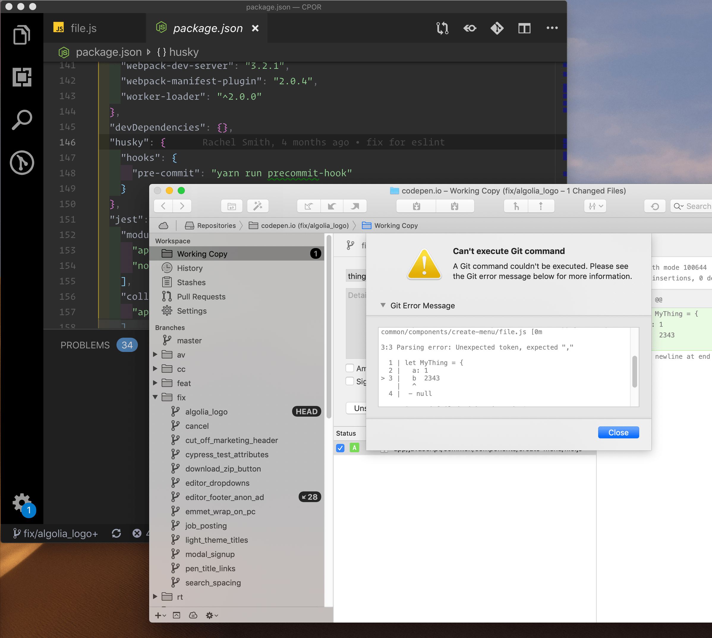Image resolution: width=712 pixels, height=638 pixels.
Task: Switch to the file.js editor tab
Action: (83, 28)
